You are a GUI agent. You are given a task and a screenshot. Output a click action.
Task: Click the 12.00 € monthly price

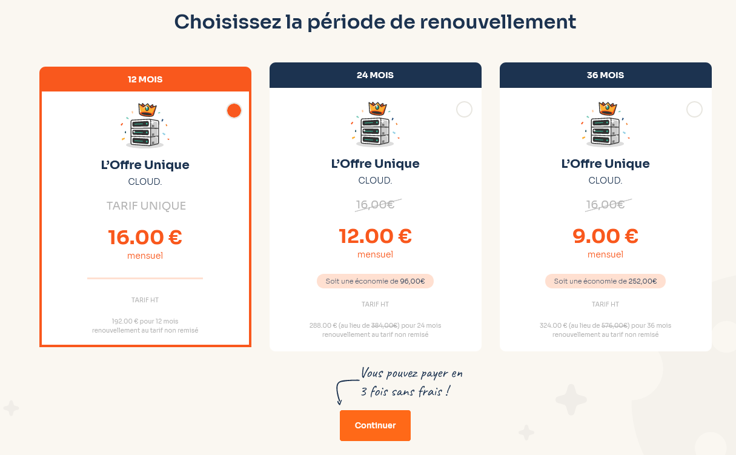tap(376, 236)
